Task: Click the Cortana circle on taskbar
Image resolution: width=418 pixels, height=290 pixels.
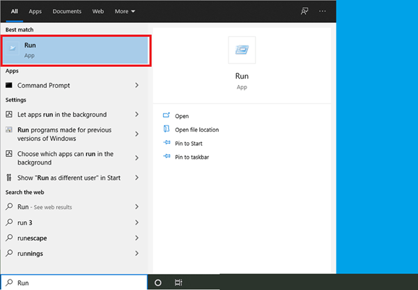Action: pos(158,282)
